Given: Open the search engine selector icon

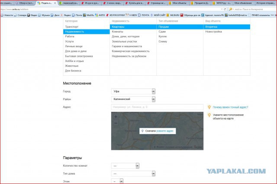Looking at the screenshot, I should 231,9.
